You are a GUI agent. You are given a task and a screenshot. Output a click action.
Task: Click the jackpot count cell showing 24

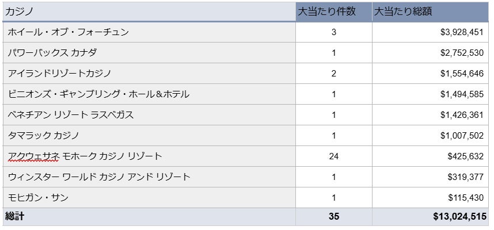[334, 156]
